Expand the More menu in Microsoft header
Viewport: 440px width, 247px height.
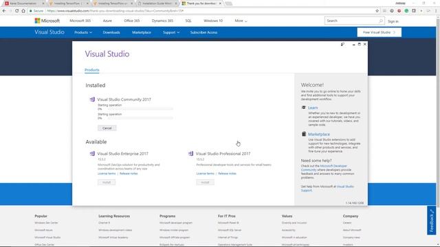click(241, 21)
